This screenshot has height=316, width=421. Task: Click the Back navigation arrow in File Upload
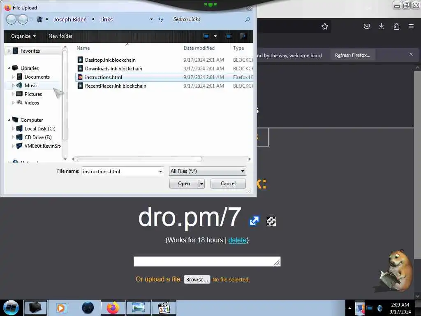pos(11,19)
